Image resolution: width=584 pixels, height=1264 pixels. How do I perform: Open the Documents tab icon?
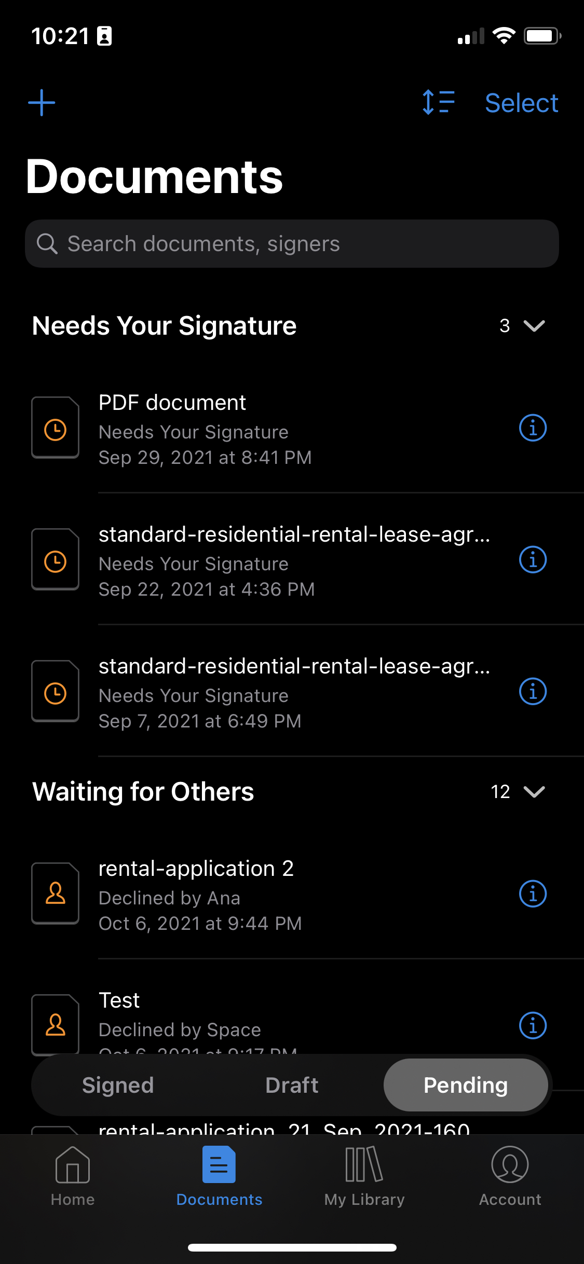coord(219,1165)
